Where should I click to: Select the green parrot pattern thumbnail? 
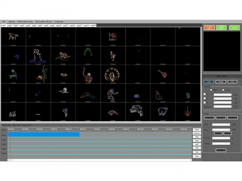click(13, 74)
